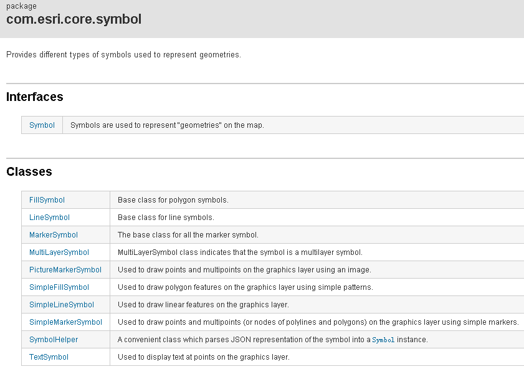Viewport: 524px width, 369px height.
Task: Open the TextSymbol class link
Action: coord(49,357)
